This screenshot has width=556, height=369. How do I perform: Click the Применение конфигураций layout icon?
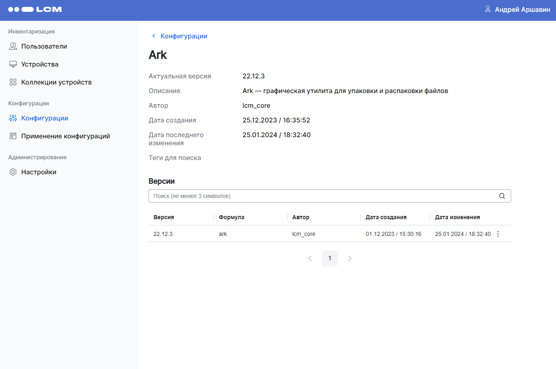[x=13, y=136]
